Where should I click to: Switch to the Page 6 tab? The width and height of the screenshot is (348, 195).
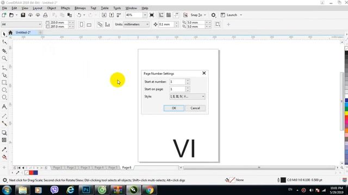click(127, 167)
